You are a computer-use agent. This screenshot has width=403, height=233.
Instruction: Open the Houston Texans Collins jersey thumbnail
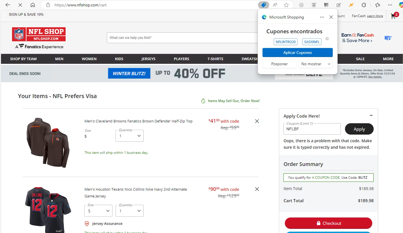48,210
